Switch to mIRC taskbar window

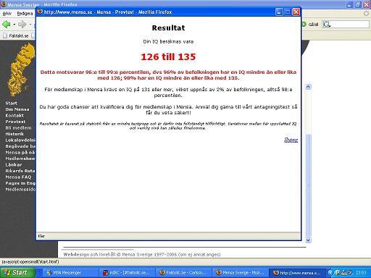pyautogui.click(x=128, y=273)
